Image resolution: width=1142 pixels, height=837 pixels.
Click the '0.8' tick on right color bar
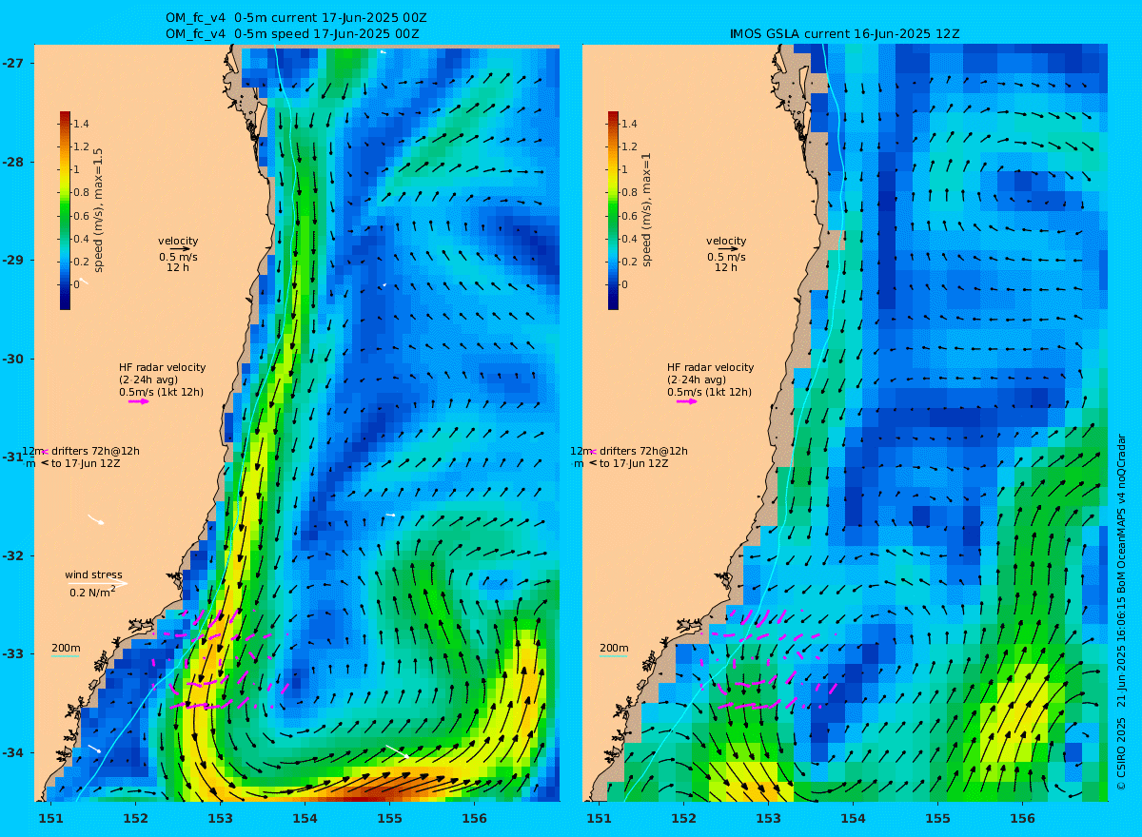coord(630,193)
